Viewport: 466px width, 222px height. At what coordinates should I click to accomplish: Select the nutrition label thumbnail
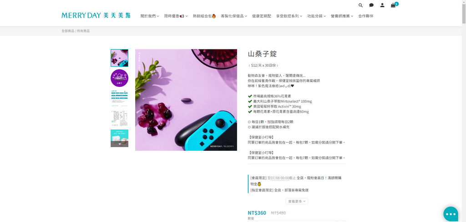pyautogui.click(x=119, y=118)
